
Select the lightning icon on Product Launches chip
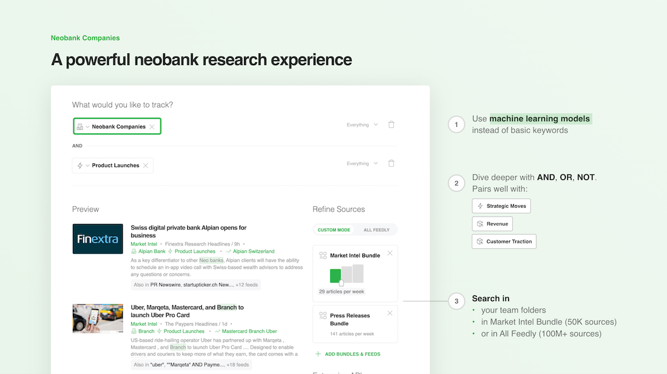(x=80, y=166)
